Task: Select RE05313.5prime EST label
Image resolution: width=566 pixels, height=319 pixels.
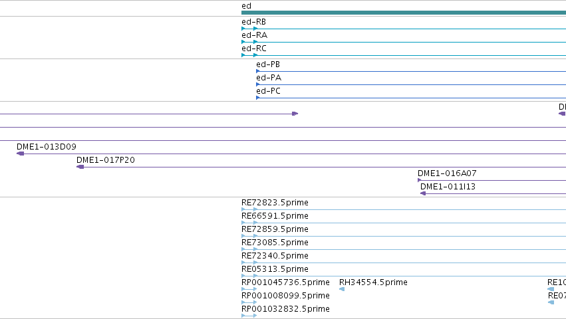Action: coord(275,269)
